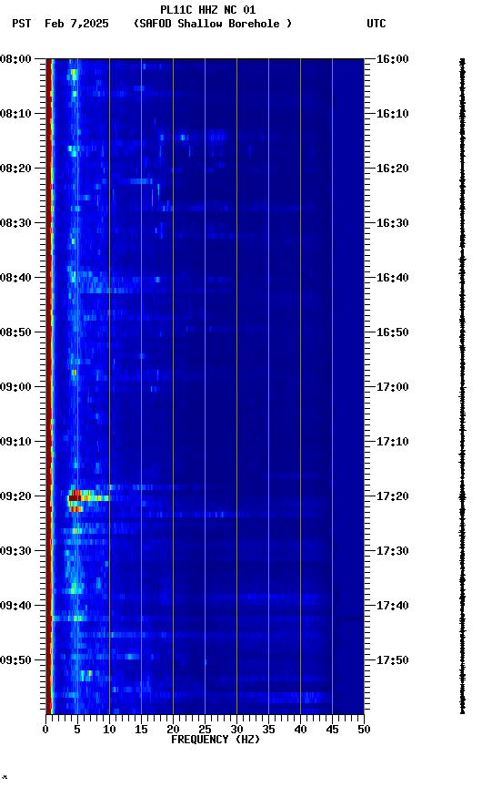Image resolution: width=502 pixels, height=787 pixels.
Task: Click the date Feb 7,2025
Action: pos(76,24)
